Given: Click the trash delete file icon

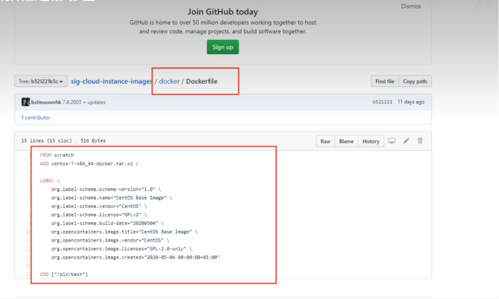Looking at the screenshot, I should coord(420,141).
